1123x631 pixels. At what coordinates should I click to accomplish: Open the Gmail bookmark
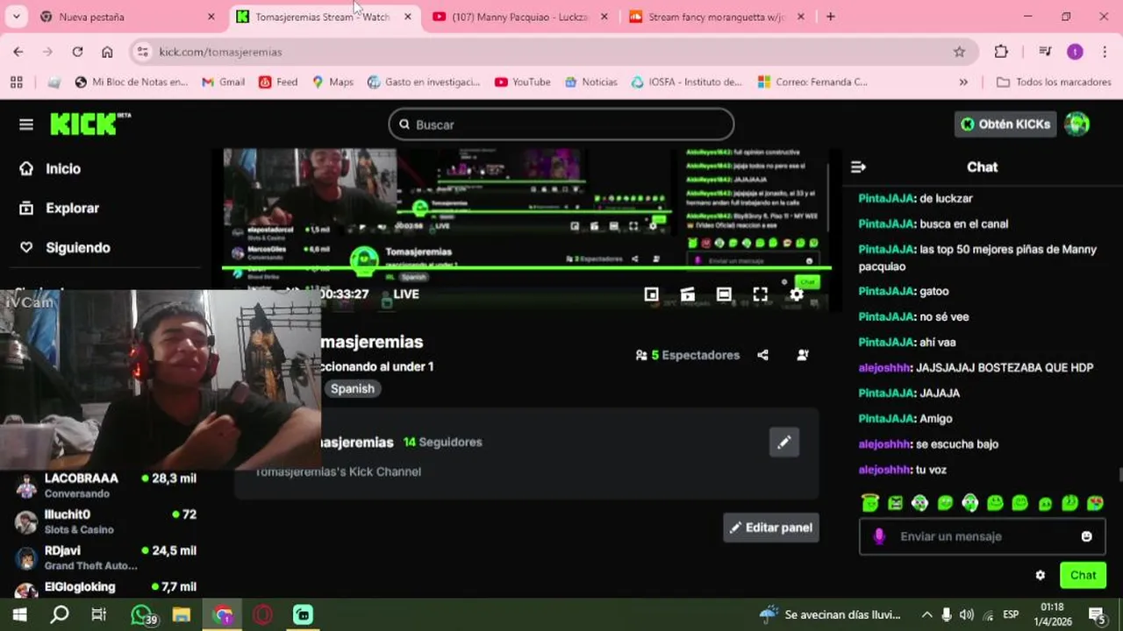click(223, 82)
